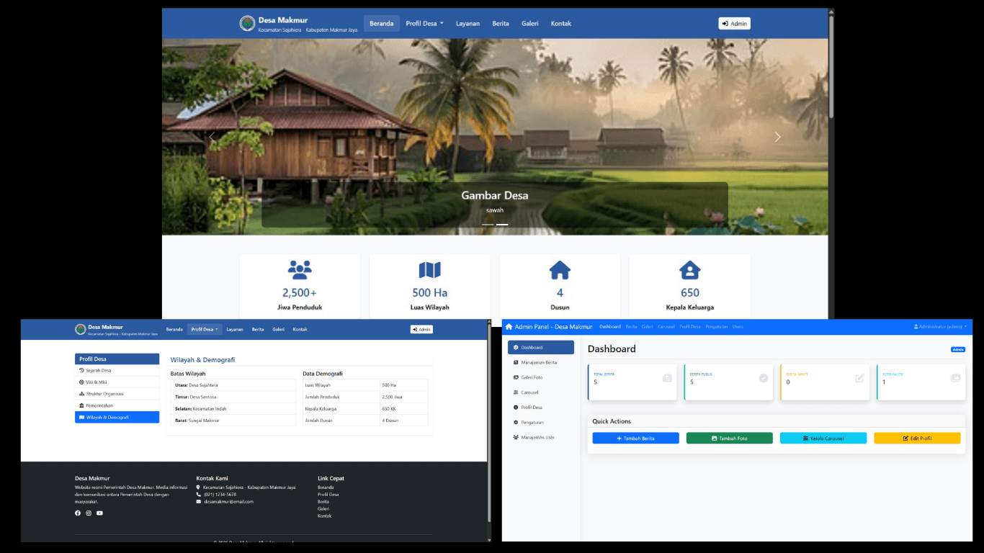Click the Edit Profil quick action button
Image resolution: width=984 pixels, height=553 pixels.
(917, 438)
